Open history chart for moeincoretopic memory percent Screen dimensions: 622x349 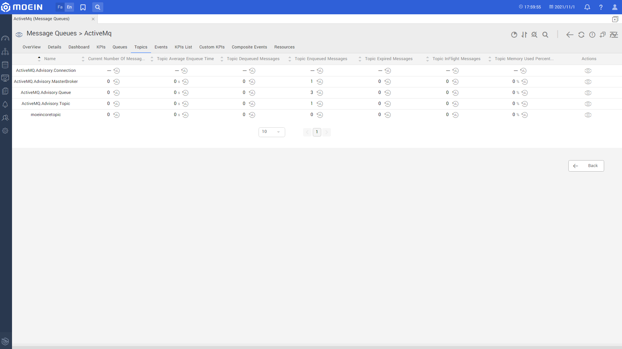pos(525,115)
